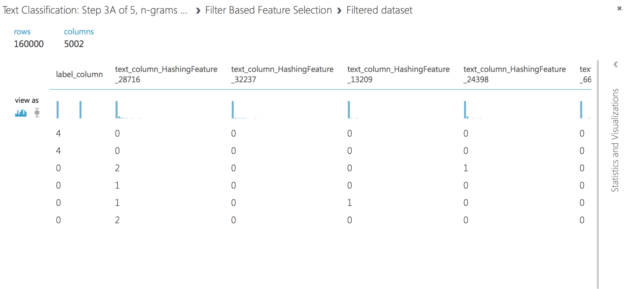
Task: Switch view to histogram icon
Action: [x=21, y=113]
